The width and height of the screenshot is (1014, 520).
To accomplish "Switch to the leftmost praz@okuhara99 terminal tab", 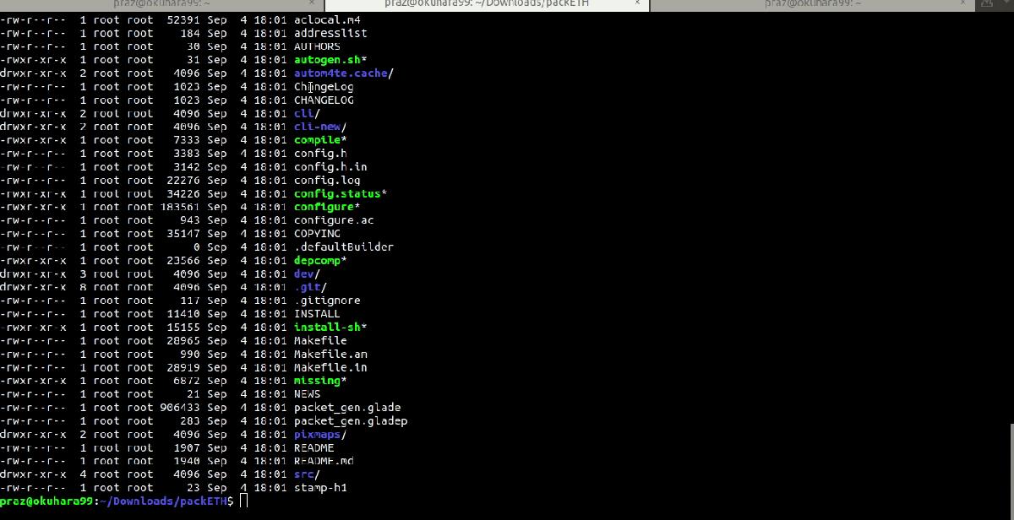I will coord(162,5).
